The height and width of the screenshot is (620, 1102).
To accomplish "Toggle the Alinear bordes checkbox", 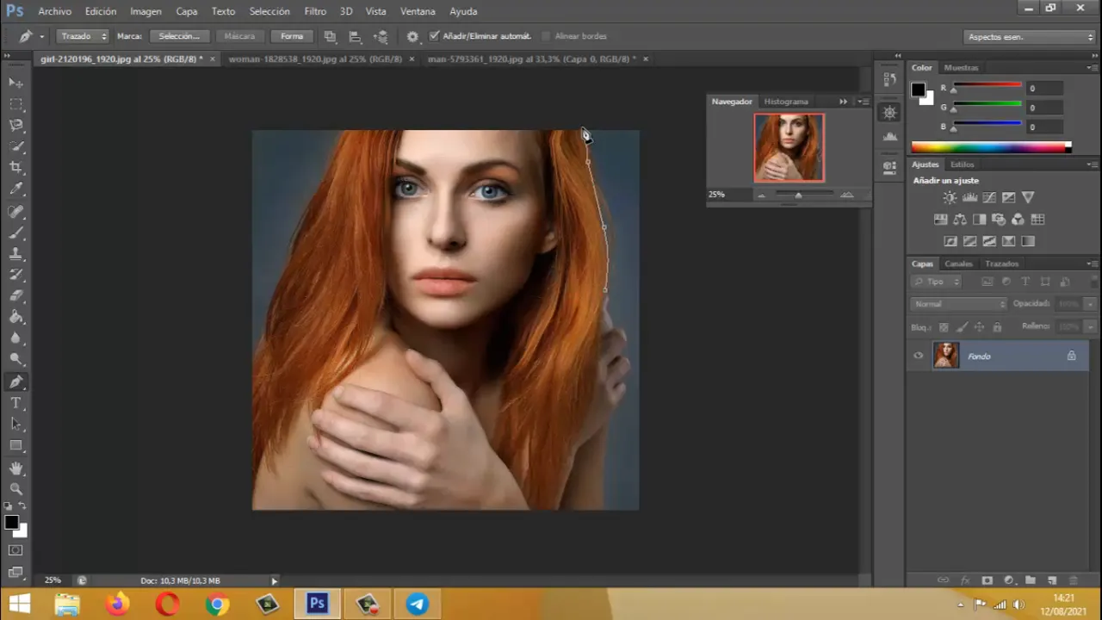I will [x=546, y=36].
